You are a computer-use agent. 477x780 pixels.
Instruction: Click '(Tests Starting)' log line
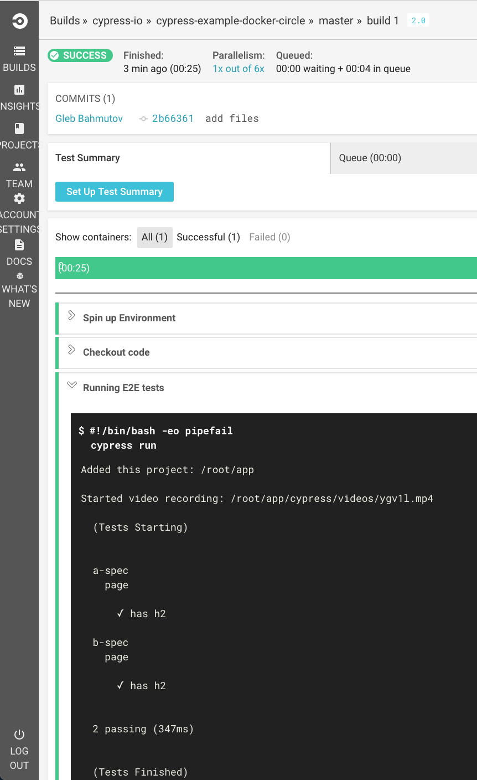141,527
